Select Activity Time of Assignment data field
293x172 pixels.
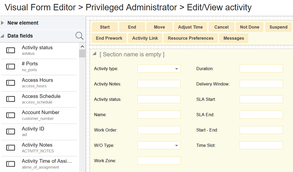coord(47,164)
